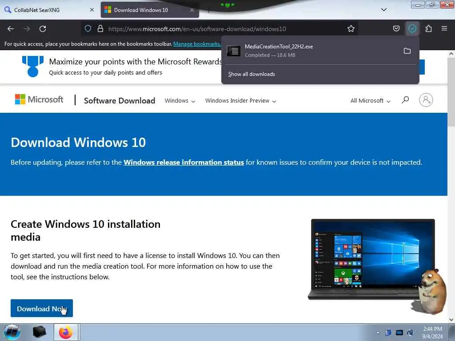Image resolution: width=455 pixels, height=341 pixels.
Task: Open the Software Download heading link
Action: pos(120,101)
